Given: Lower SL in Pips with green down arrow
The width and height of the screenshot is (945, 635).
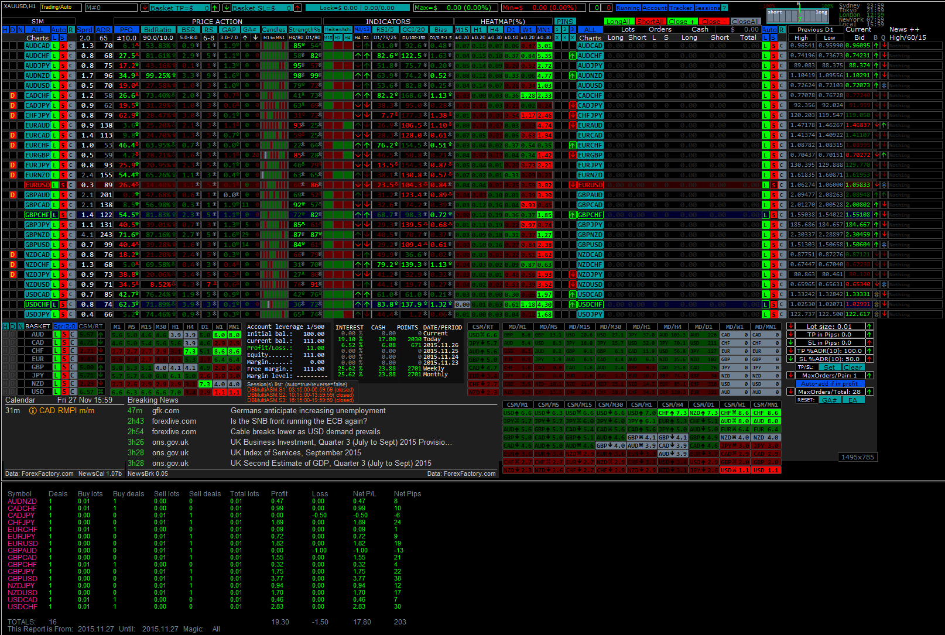Looking at the screenshot, I should [x=790, y=343].
